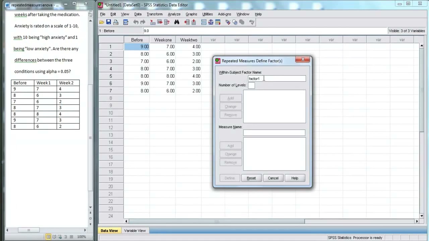Open the Utilities menu
The image size is (429, 241).
(207, 14)
